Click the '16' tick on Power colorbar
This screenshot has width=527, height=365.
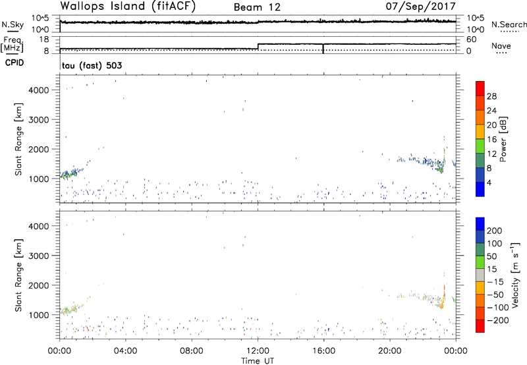point(491,140)
